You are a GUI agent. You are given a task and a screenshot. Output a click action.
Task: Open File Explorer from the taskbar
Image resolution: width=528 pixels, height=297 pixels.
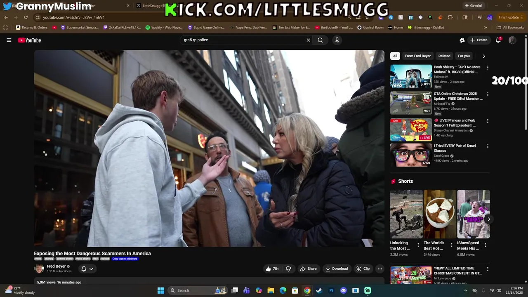(271, 290)
